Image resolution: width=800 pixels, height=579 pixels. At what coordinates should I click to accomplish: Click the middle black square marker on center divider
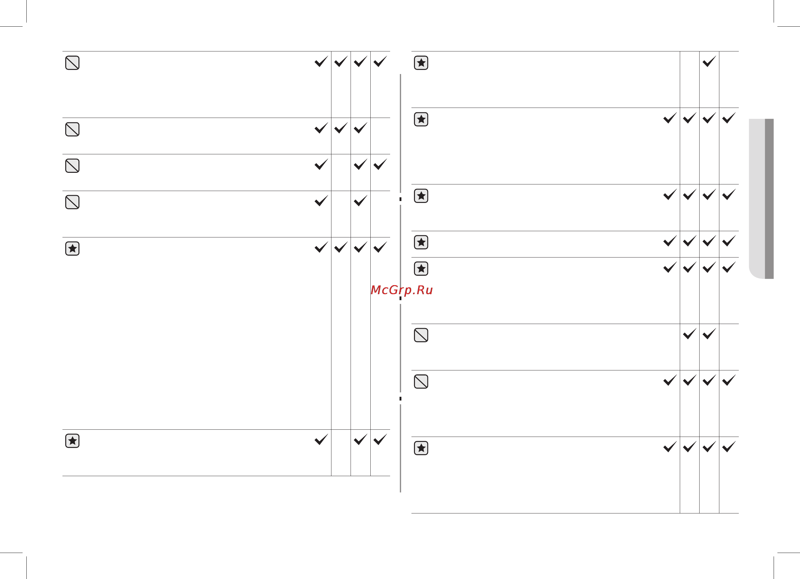pos(400,298)
